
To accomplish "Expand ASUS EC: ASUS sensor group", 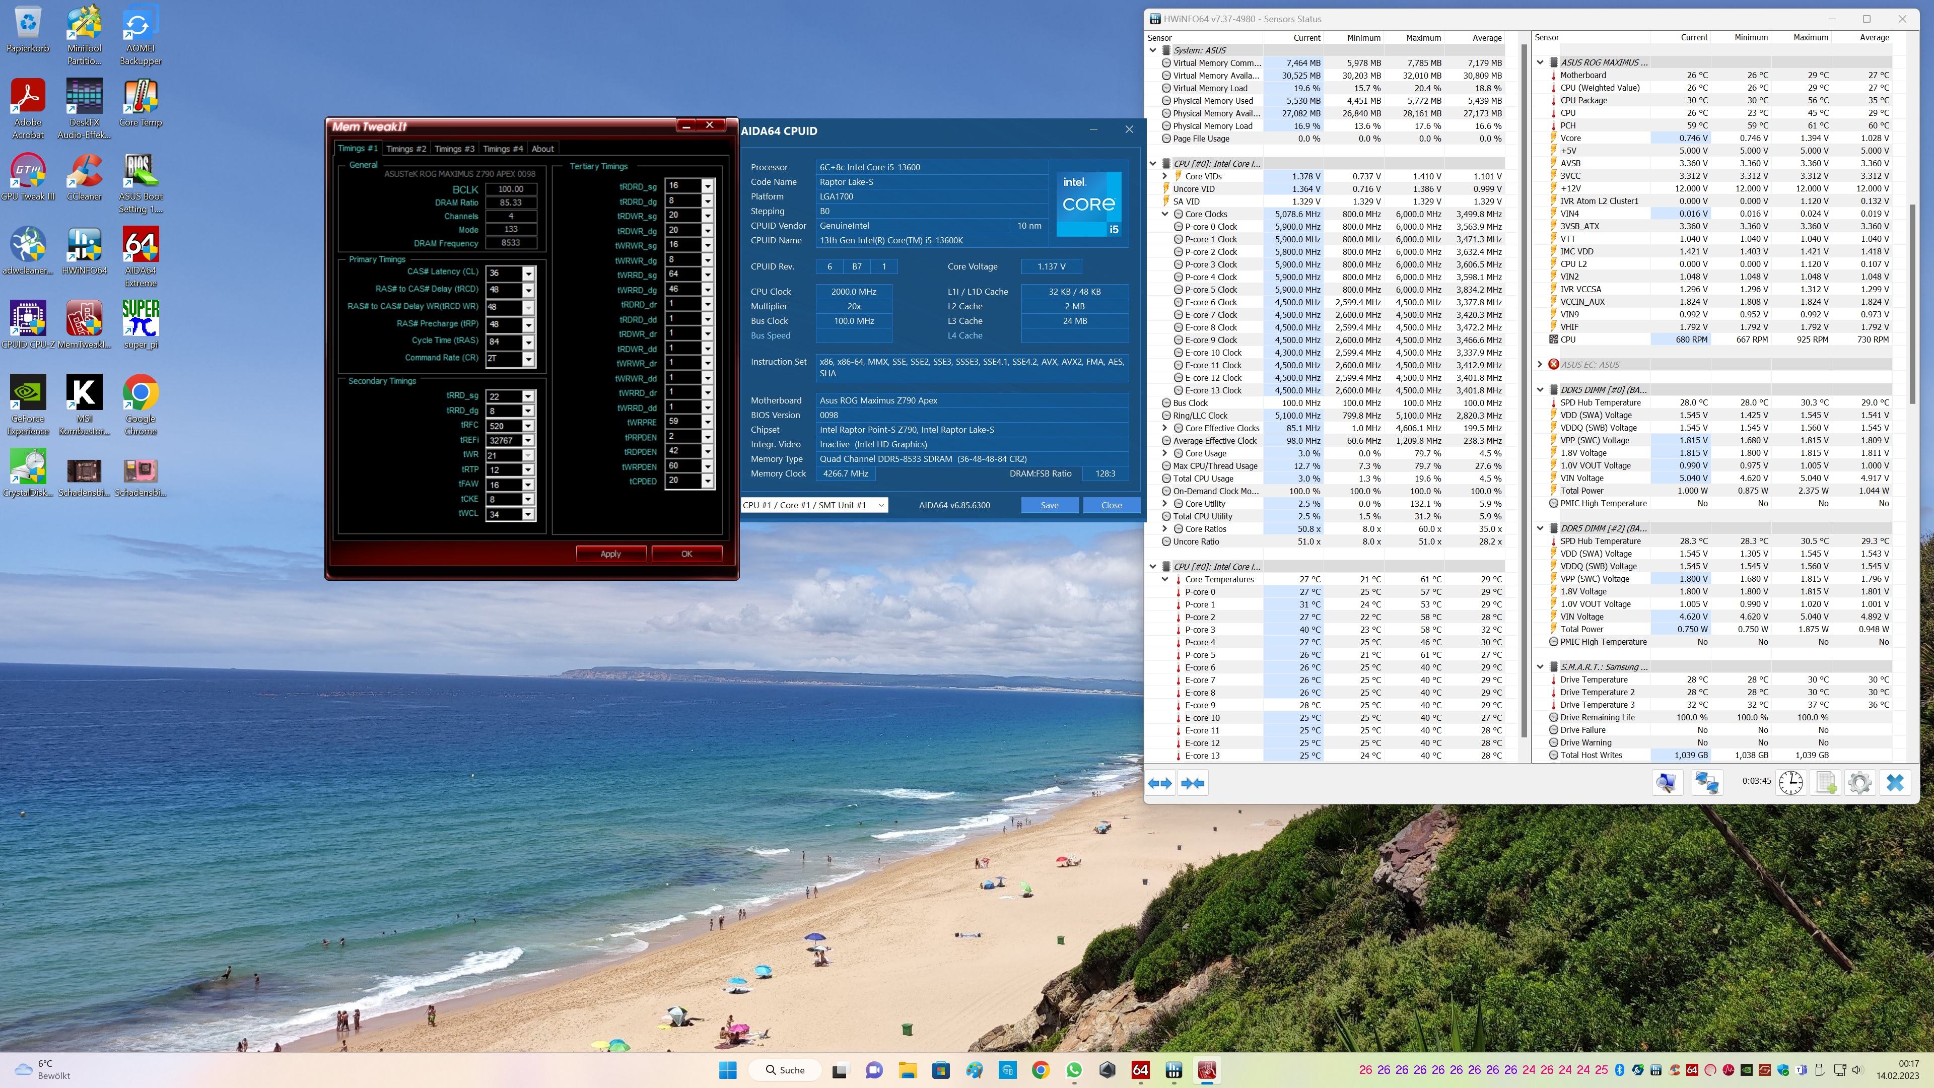I will point(1540,364).
